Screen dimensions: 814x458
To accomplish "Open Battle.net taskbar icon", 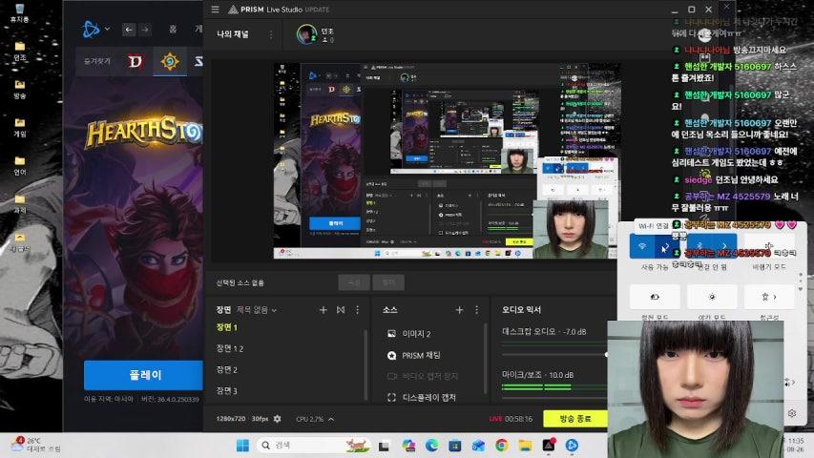I will point(572,446).
